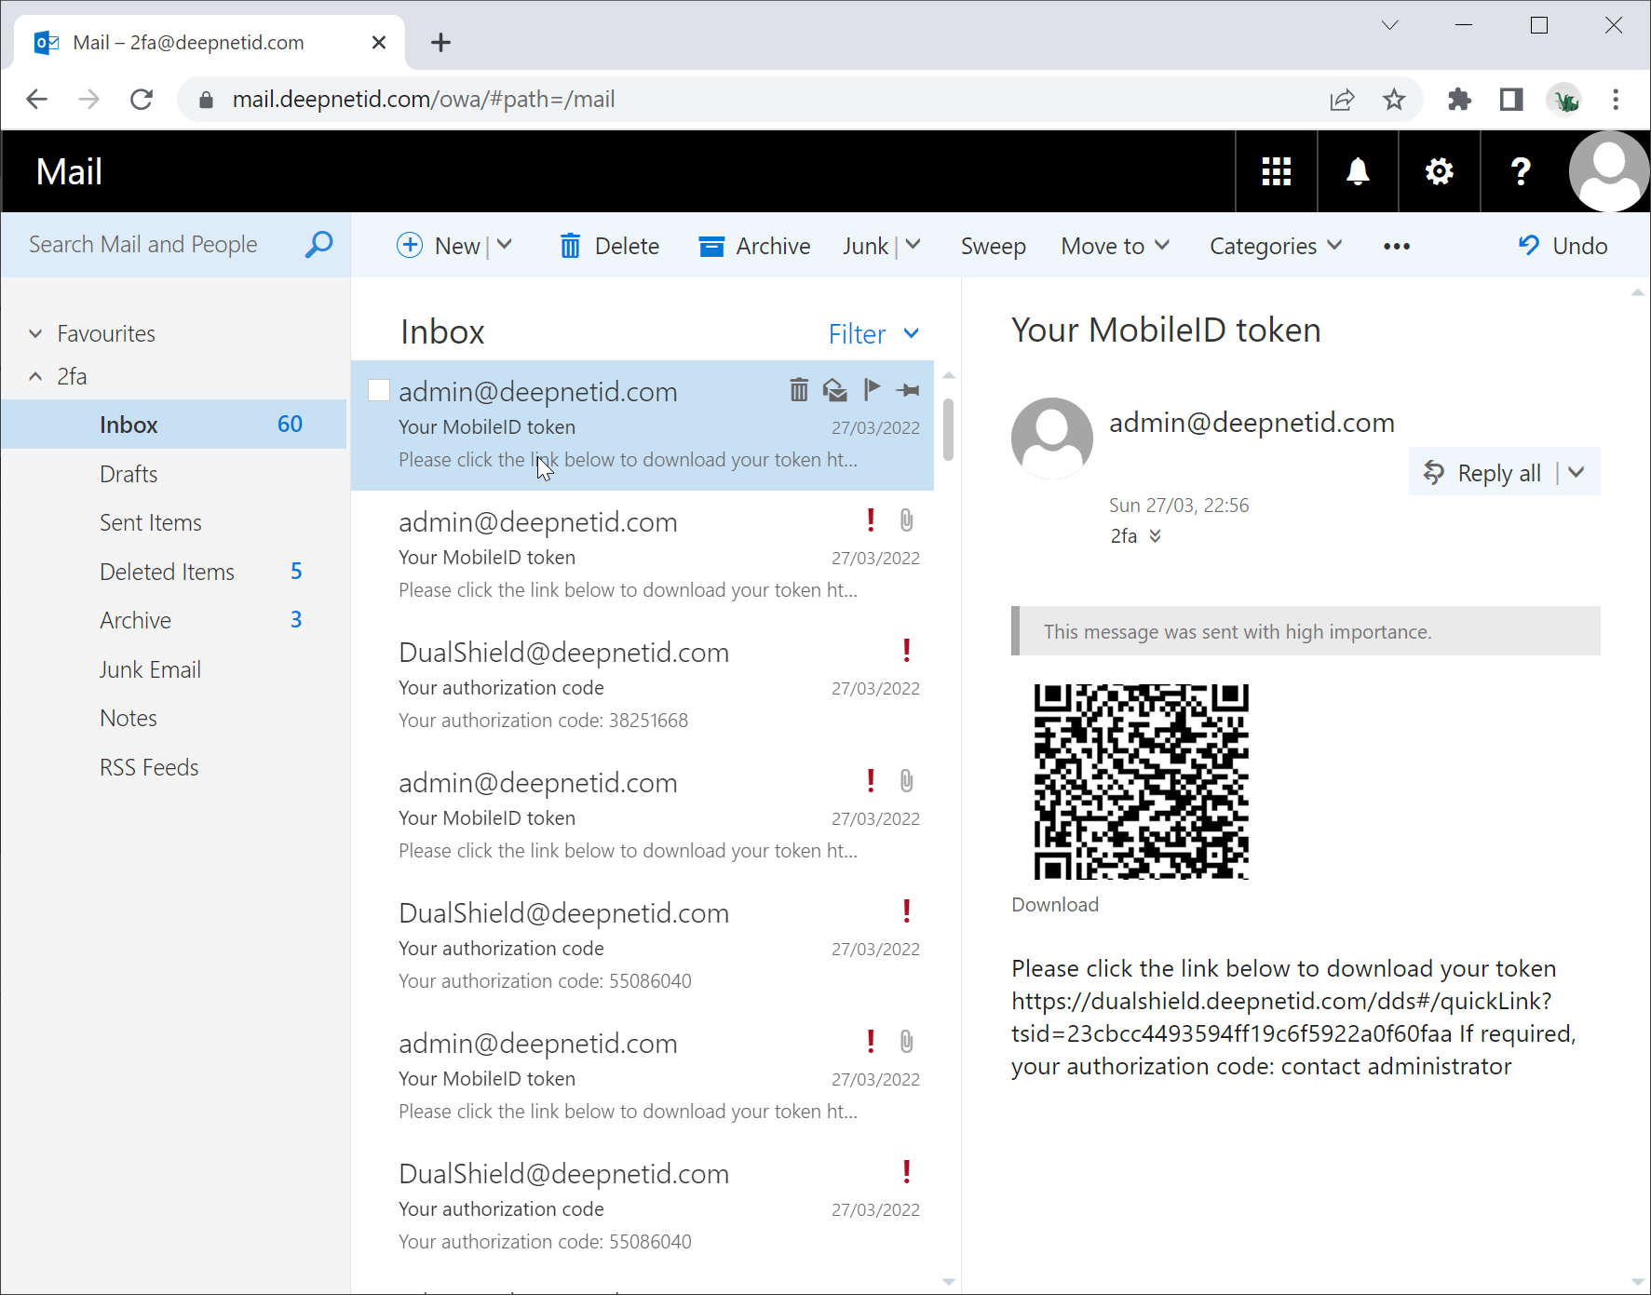Mark selected message as read via envelope icon

point(835,390)
